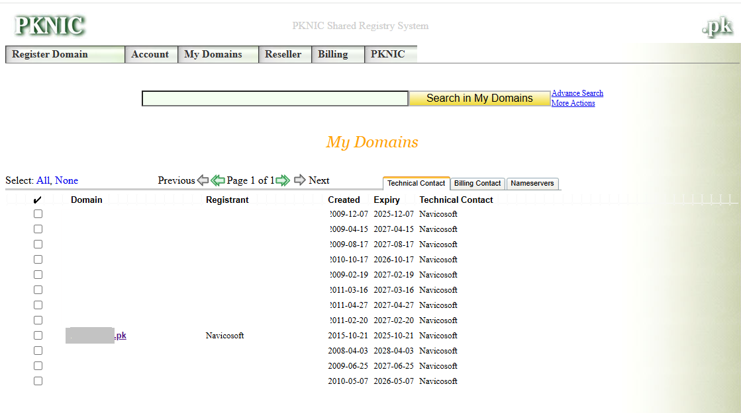Check the box for domain expiring 2026-05-07
Image resolution: width=741 pixels, height=413 pixels.
click(x=38, y=381)
